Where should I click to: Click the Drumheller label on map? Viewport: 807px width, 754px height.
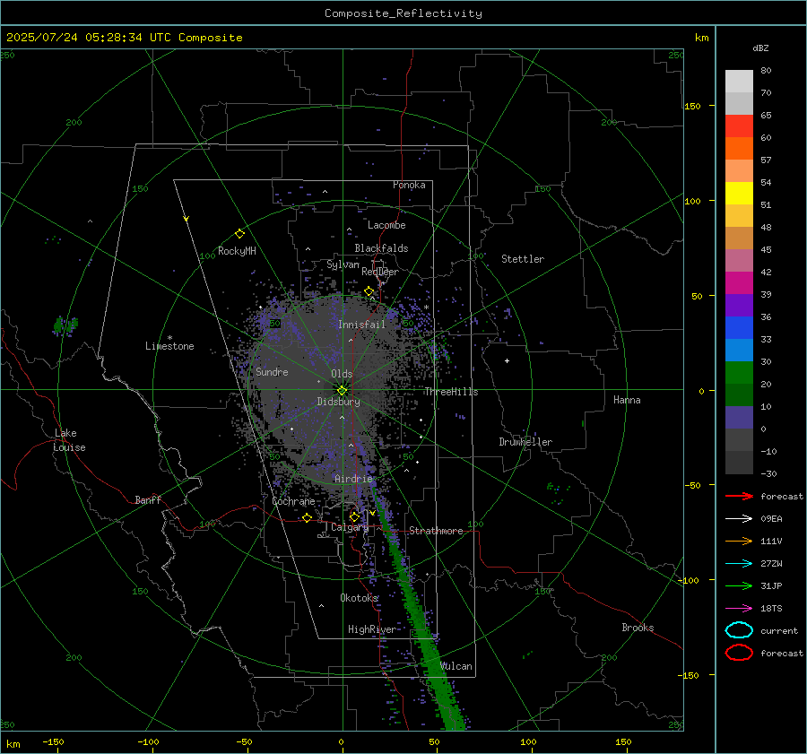pos(525,442)
